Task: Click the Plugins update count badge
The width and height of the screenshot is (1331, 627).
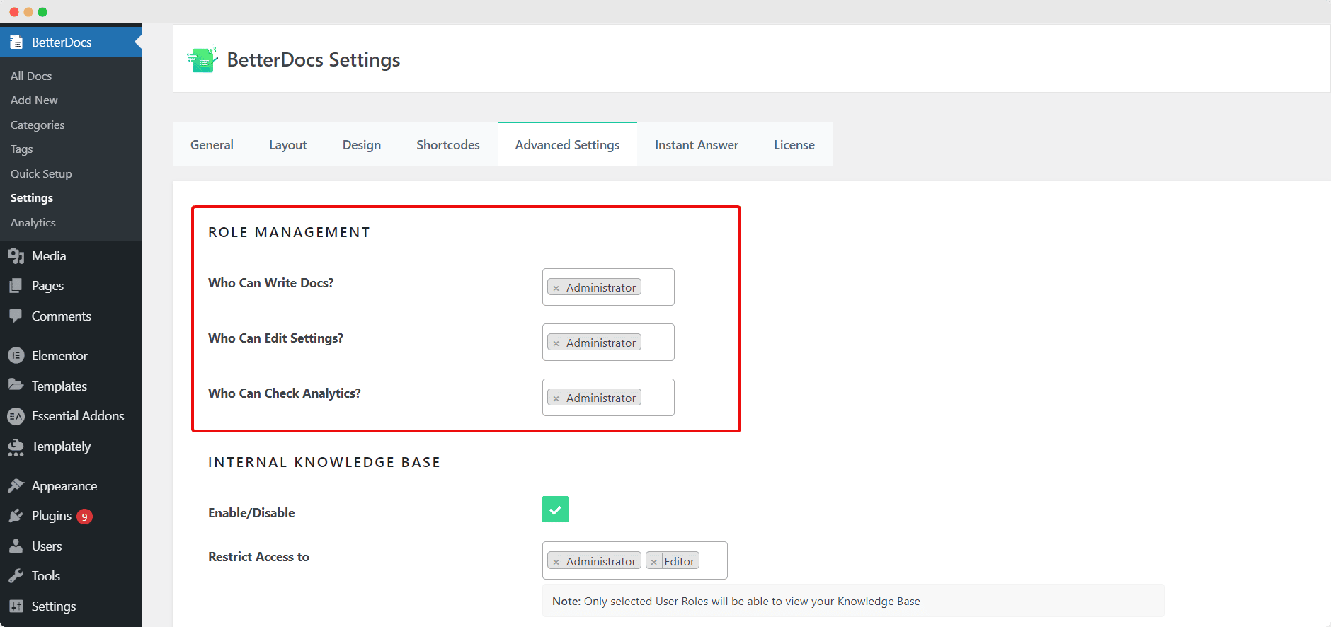Action: tap(84, 517)
